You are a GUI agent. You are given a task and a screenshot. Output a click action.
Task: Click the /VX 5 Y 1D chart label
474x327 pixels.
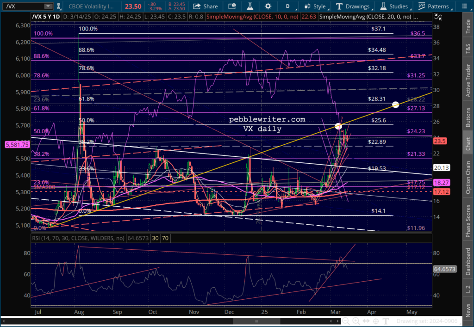tap(46, 17)
